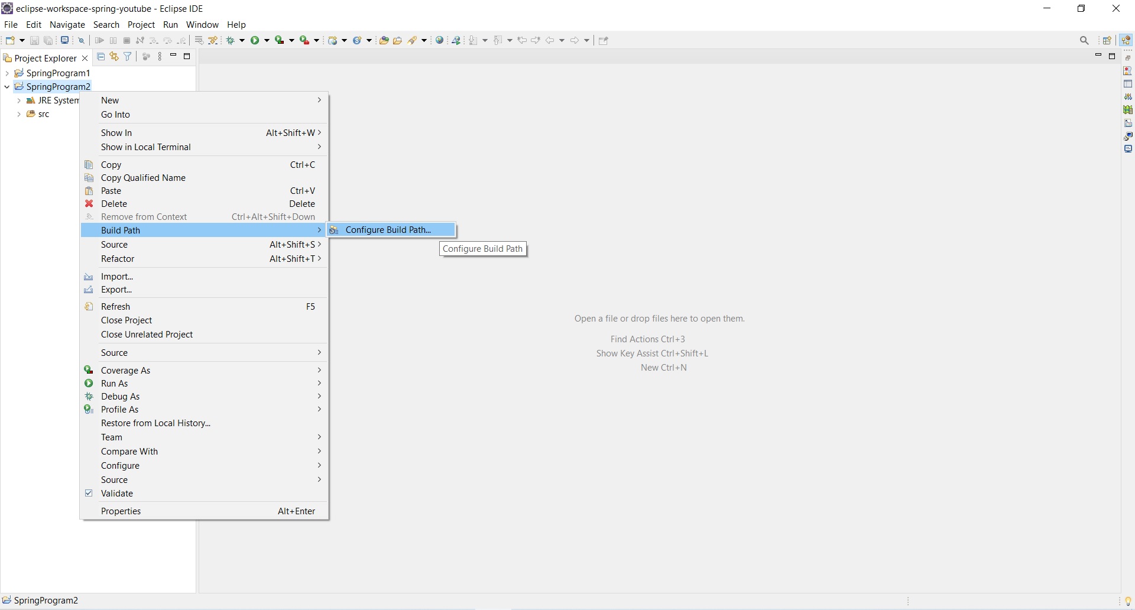
Task: Click the New Java Package icon
Action: (333, 41)
